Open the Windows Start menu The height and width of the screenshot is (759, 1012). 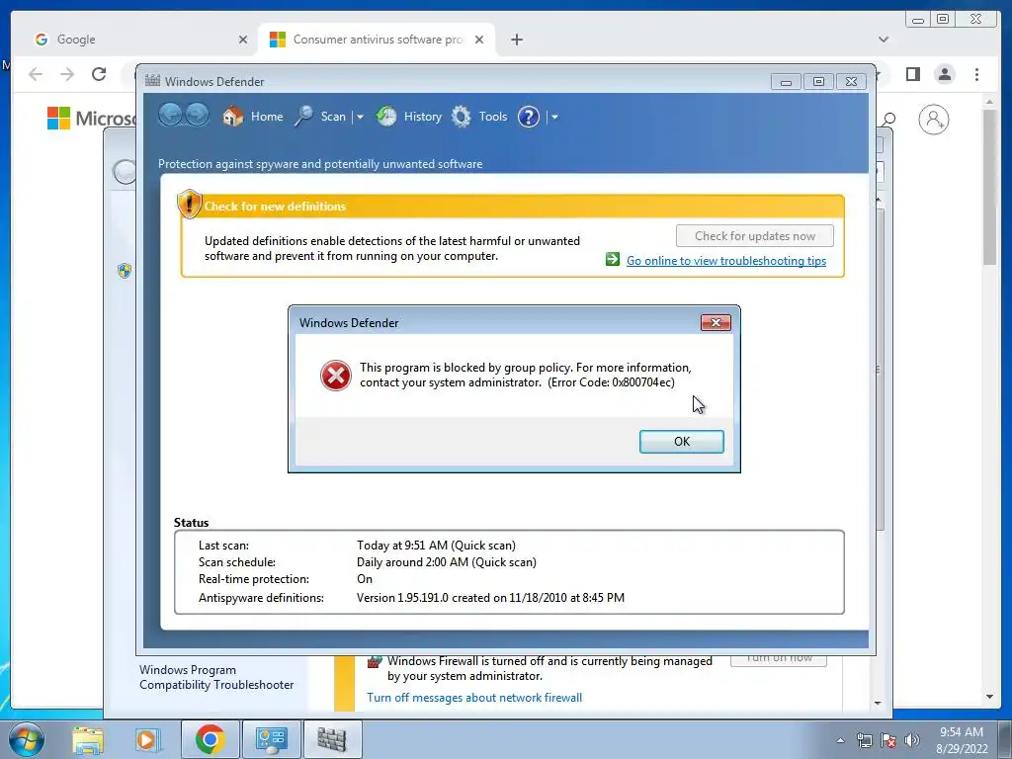click(27, 739)
